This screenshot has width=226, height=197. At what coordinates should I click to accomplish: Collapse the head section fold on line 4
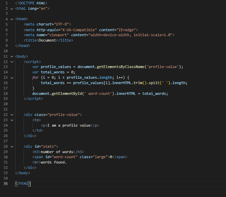pos(12,19)
